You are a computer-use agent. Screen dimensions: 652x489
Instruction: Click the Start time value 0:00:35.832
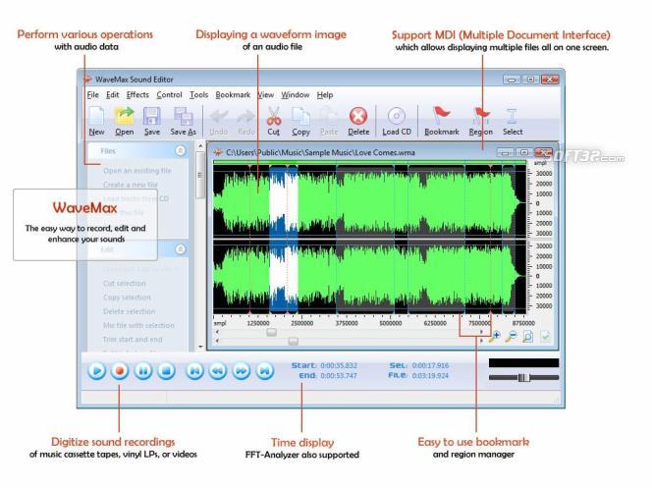coord(339,365)
